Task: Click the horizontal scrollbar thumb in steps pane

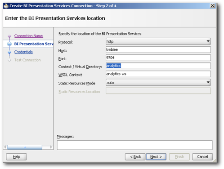Action: (25, 147)
